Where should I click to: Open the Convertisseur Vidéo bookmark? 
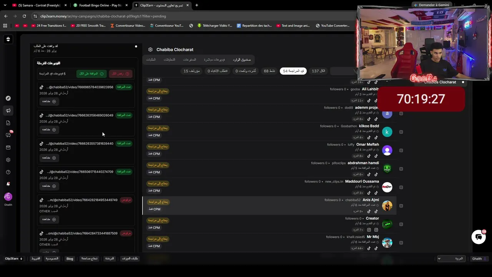point(128,26)
